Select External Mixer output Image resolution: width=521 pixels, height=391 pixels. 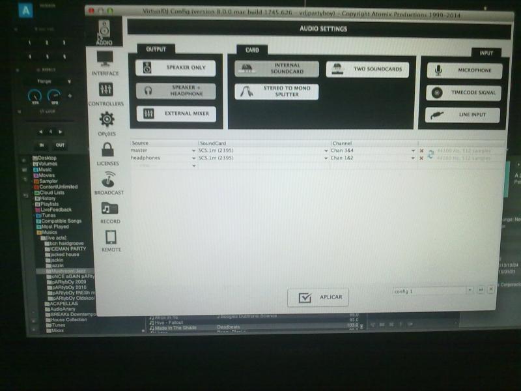[176, 113]
